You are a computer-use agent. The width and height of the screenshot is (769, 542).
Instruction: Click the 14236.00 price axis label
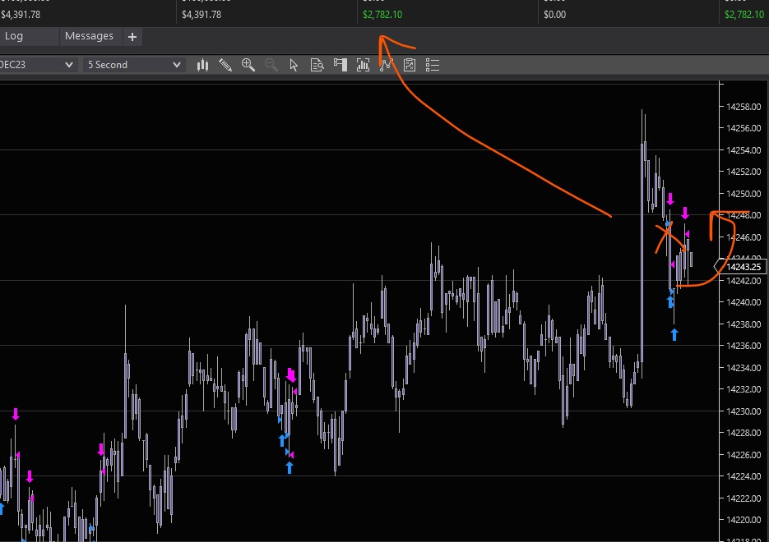coord(744,346)
